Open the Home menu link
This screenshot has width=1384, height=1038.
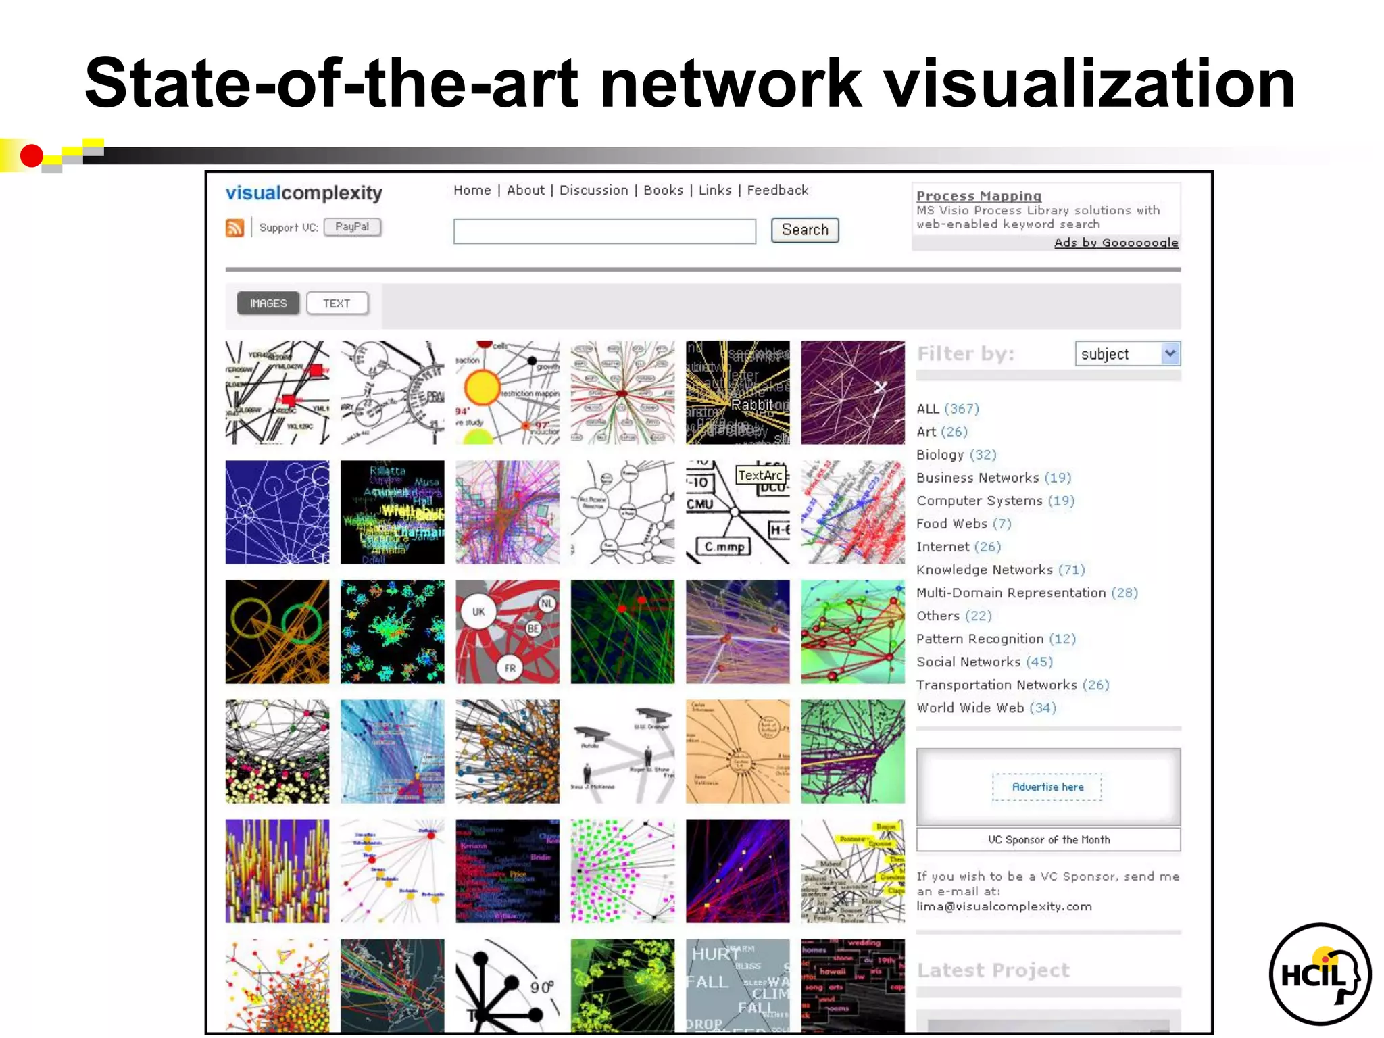[x=472, y=191]
